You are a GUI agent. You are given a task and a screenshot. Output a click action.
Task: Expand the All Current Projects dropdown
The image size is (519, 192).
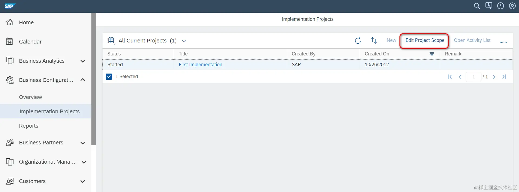pyautogui.click(x=184, y=41)
